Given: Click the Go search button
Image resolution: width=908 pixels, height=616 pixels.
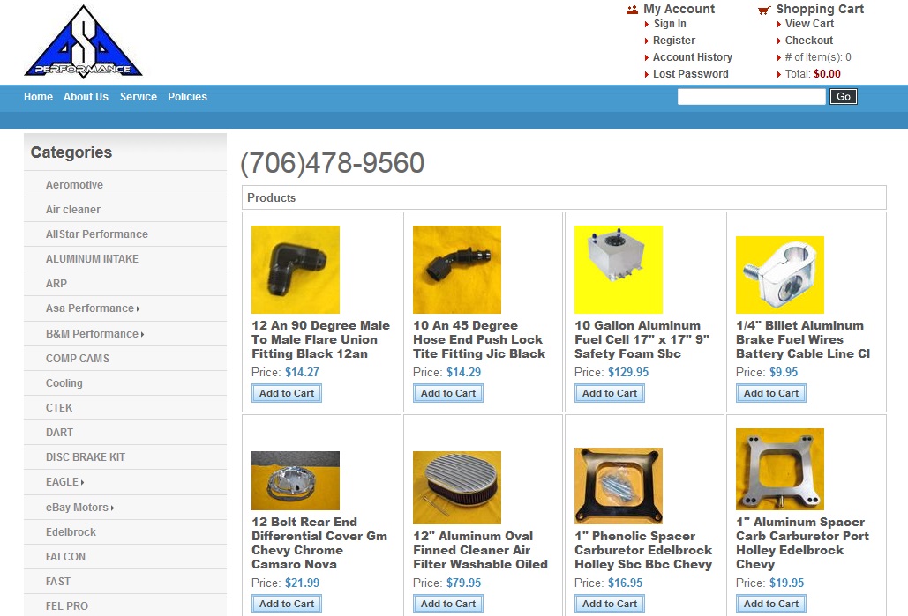Looking at the screenshot, I should click(x=844, y=97).
